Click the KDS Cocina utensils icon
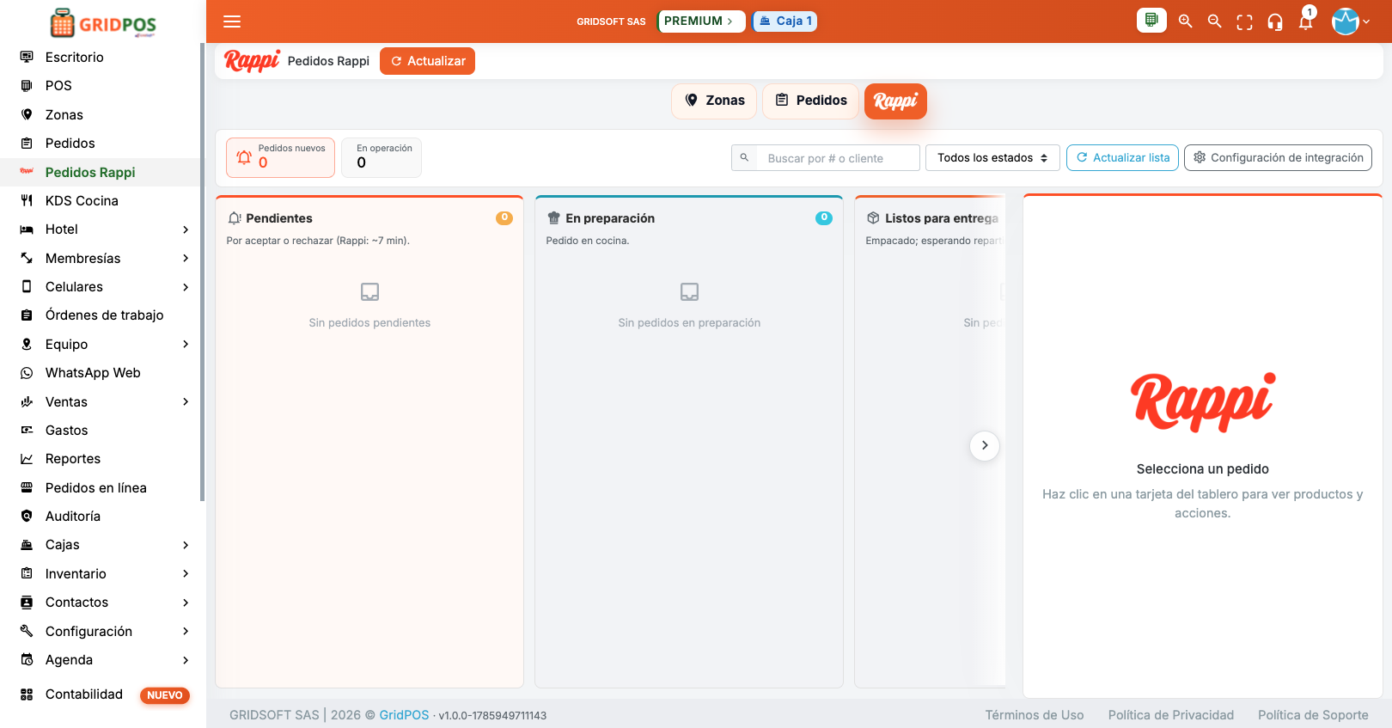 27,200
